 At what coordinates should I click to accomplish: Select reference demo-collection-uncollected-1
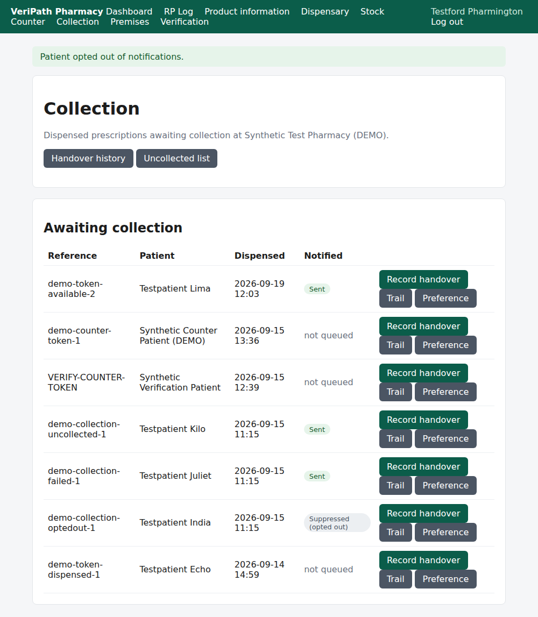(84, 429)
